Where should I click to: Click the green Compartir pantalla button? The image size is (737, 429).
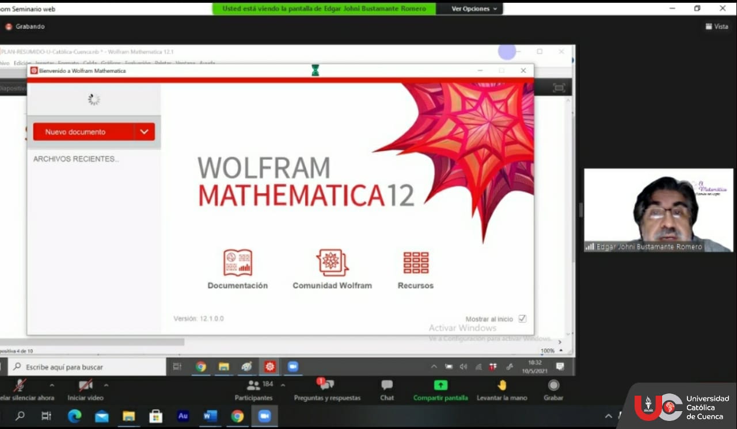tap(440, 390)
